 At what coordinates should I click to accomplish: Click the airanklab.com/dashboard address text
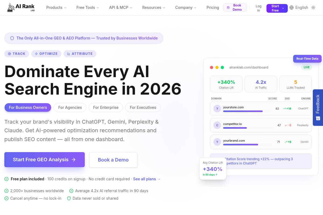249,67
